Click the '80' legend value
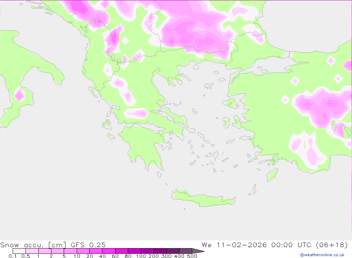 pyautogui.click(x=128, y=256)
